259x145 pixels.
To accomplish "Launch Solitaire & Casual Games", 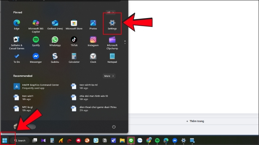I will [17, 43].
